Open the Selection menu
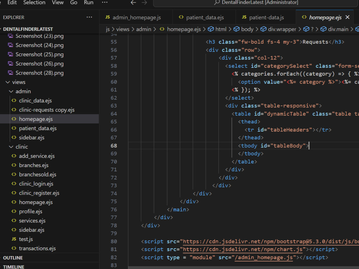The image size is (359, 269). pyautogui.click(x=34, y=3)
